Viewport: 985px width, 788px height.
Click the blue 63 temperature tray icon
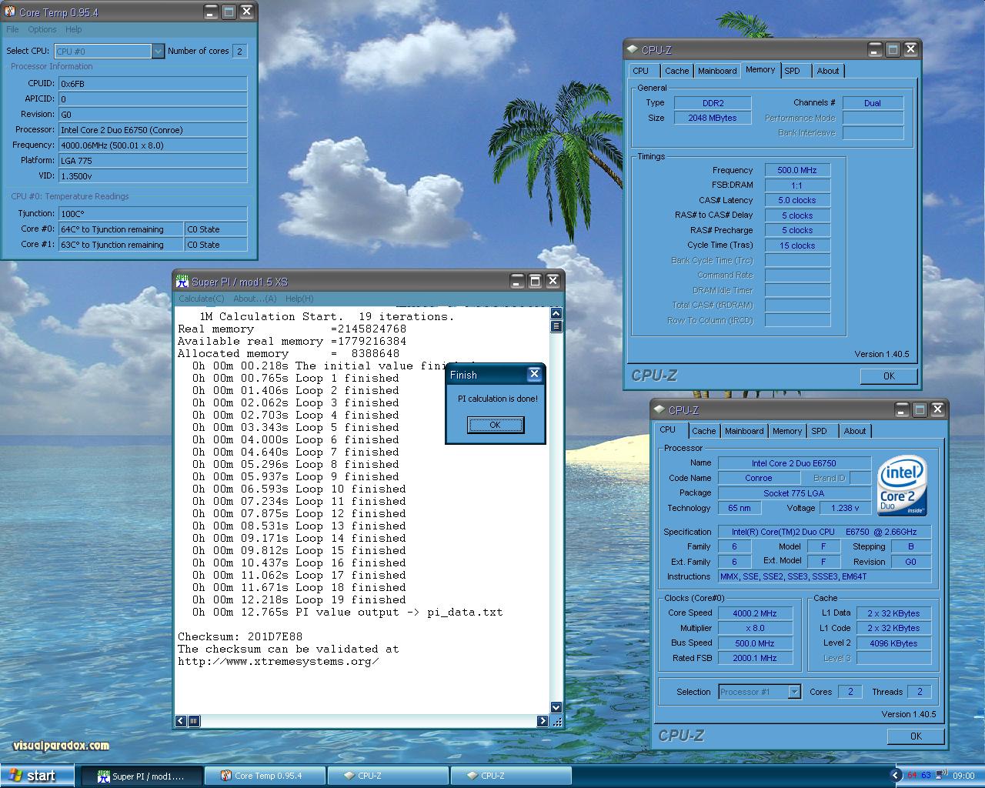click(926, 776)
